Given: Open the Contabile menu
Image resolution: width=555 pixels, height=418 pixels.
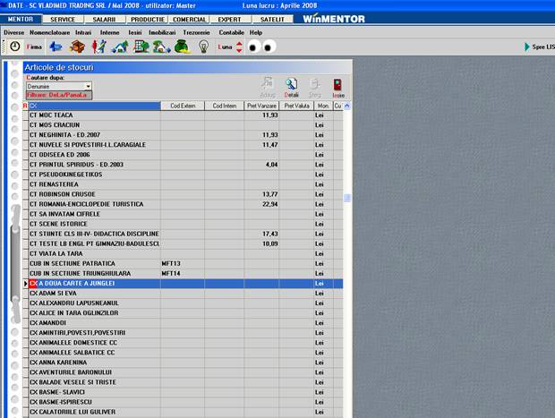Looking at the screenshot, I should click(232, 32).
